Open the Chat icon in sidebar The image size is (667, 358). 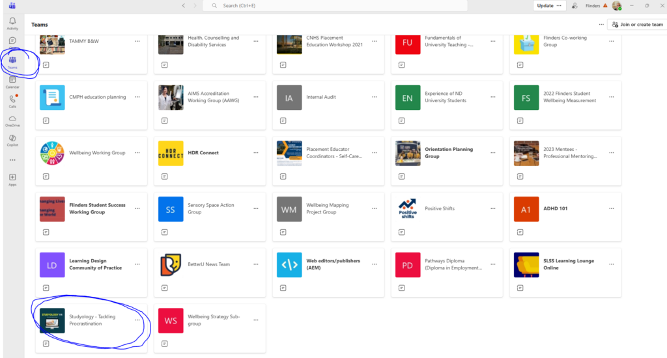tap(12, 41)
